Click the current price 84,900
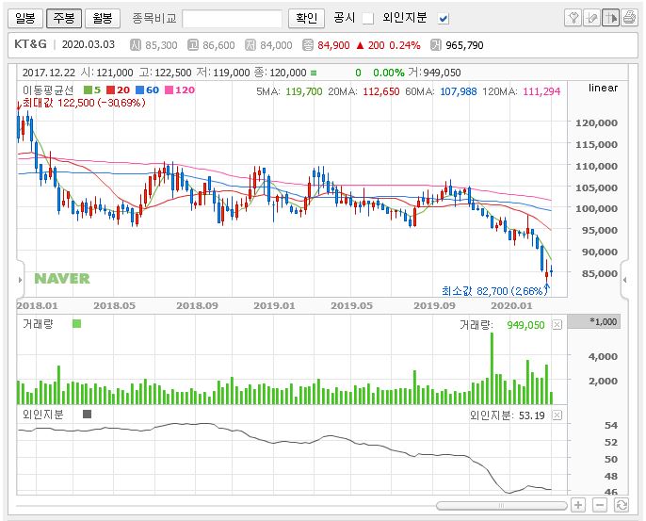 point(333,45)
